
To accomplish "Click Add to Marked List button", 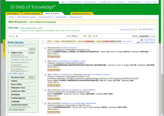I will (x=69, y=41).
